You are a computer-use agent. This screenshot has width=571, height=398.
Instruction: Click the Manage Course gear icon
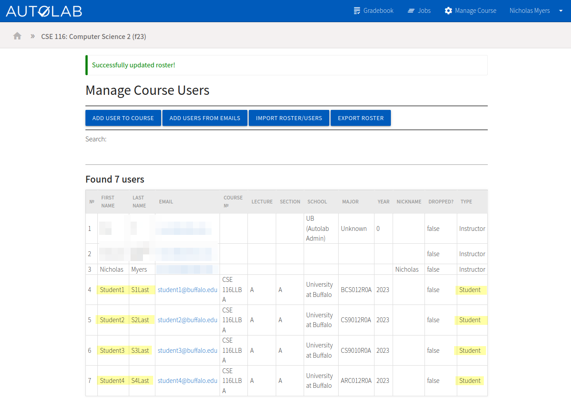(448, 11)
